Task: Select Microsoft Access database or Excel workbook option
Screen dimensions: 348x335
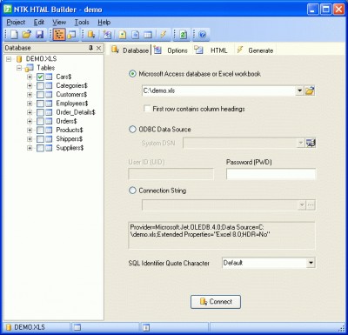Action: pyautogui.click(x=132, y=74)
